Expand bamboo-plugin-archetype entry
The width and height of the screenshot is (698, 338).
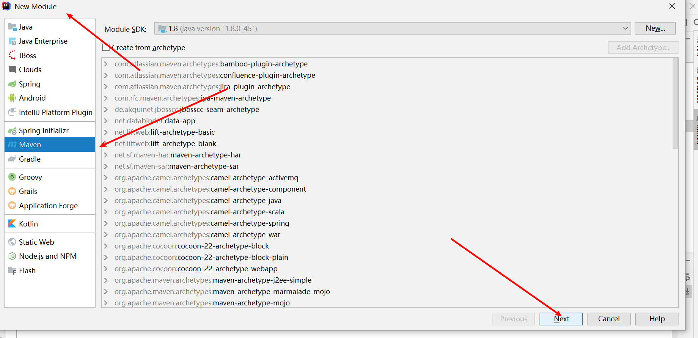click(106, 64)
